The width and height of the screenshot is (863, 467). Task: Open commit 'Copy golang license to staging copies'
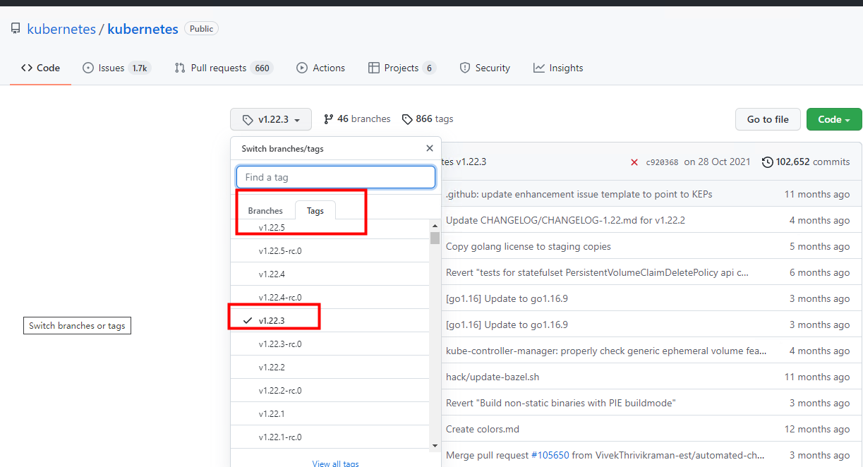click(529, 246)
